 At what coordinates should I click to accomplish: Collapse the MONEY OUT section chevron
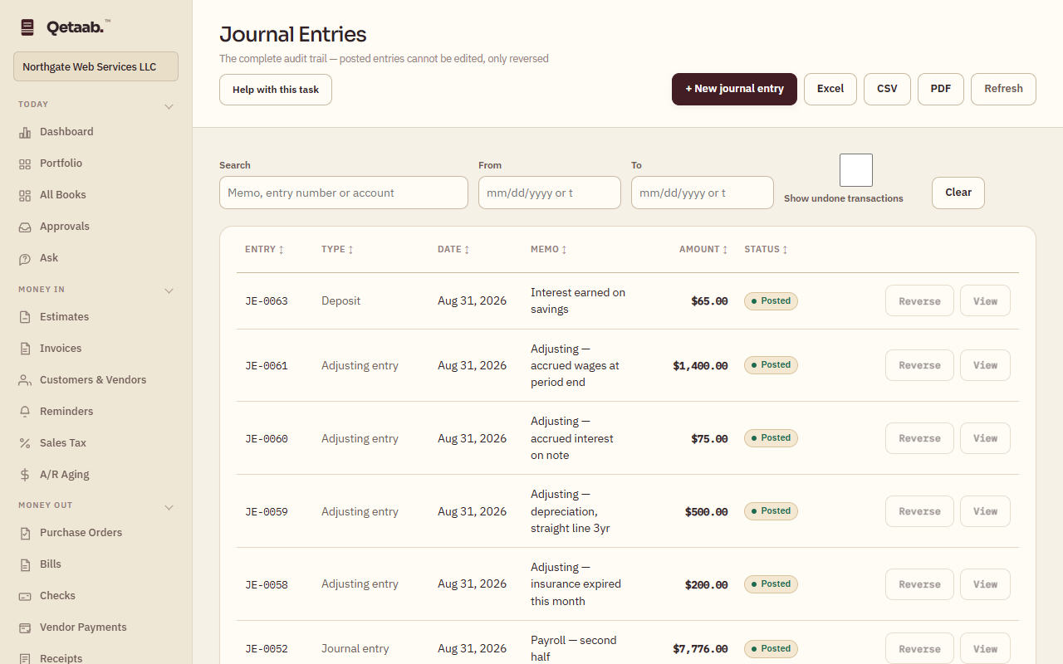[x=169, y=506]
